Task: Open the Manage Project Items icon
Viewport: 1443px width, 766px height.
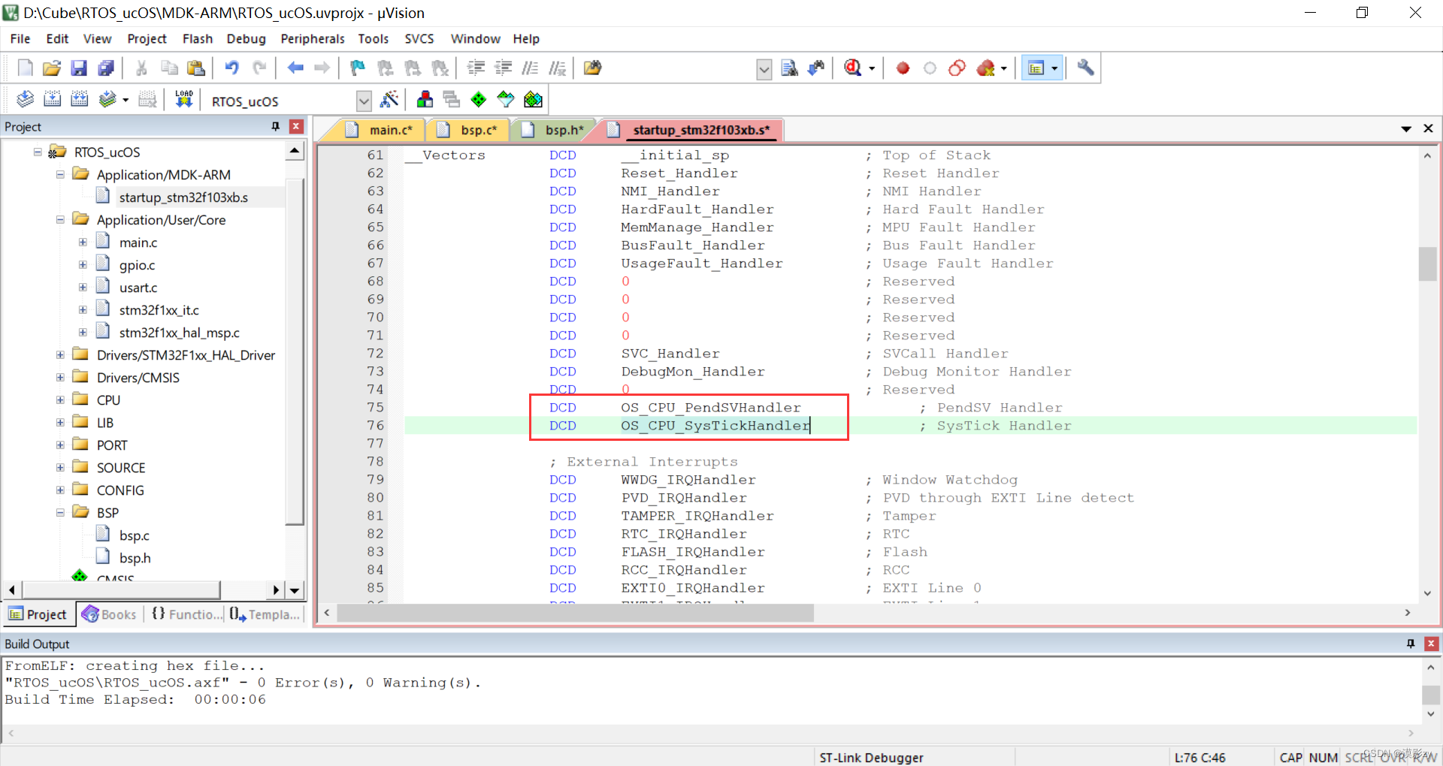Action: coord(425,99)
